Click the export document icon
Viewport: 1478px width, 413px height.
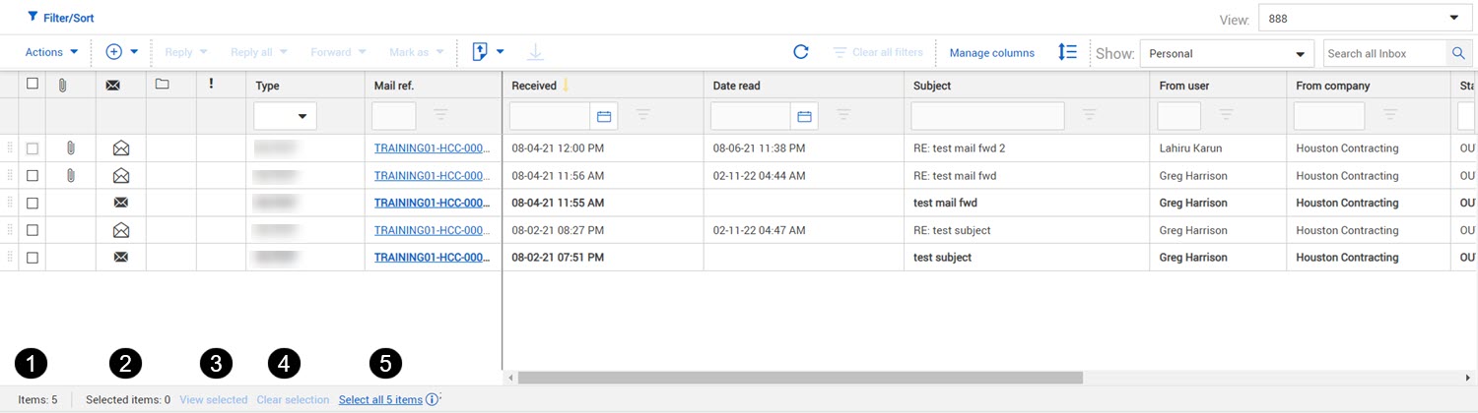[481, 52]
